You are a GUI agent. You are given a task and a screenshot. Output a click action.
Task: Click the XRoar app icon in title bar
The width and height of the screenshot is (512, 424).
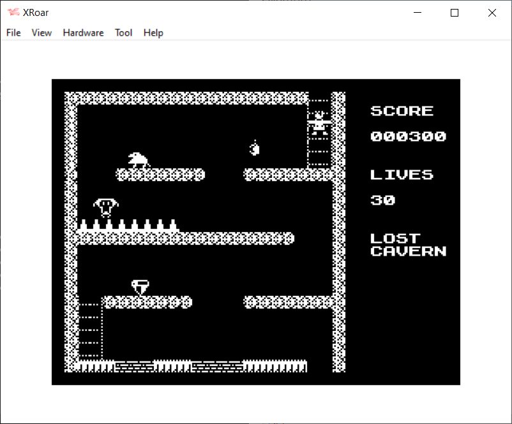(13, 13)
